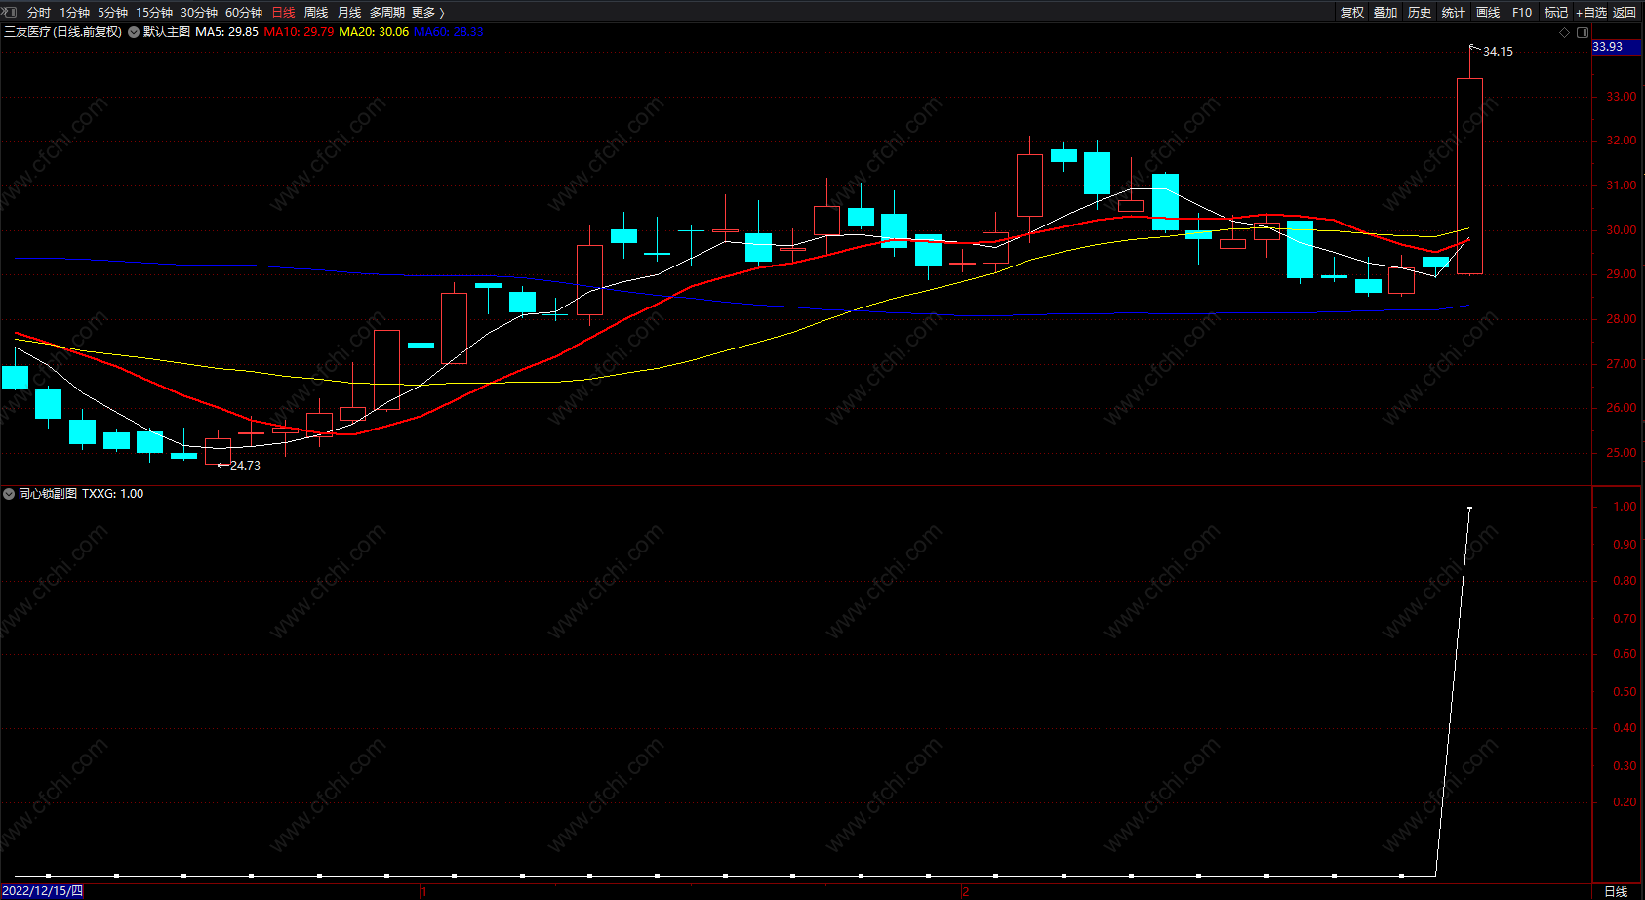Click the MA5: 29.85 label
The width and height of the screenshot is (1645, 900).
tap(227, 32)
